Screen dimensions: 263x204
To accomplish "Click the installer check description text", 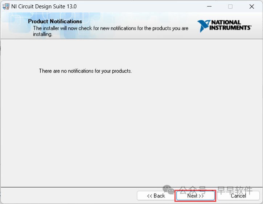I will [x=111, y=31].
